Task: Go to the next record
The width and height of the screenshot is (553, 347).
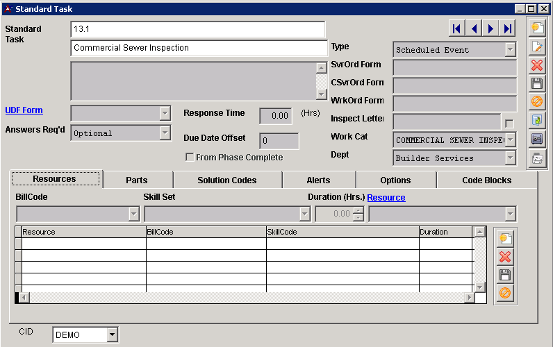Action: [x=491, y=28]
